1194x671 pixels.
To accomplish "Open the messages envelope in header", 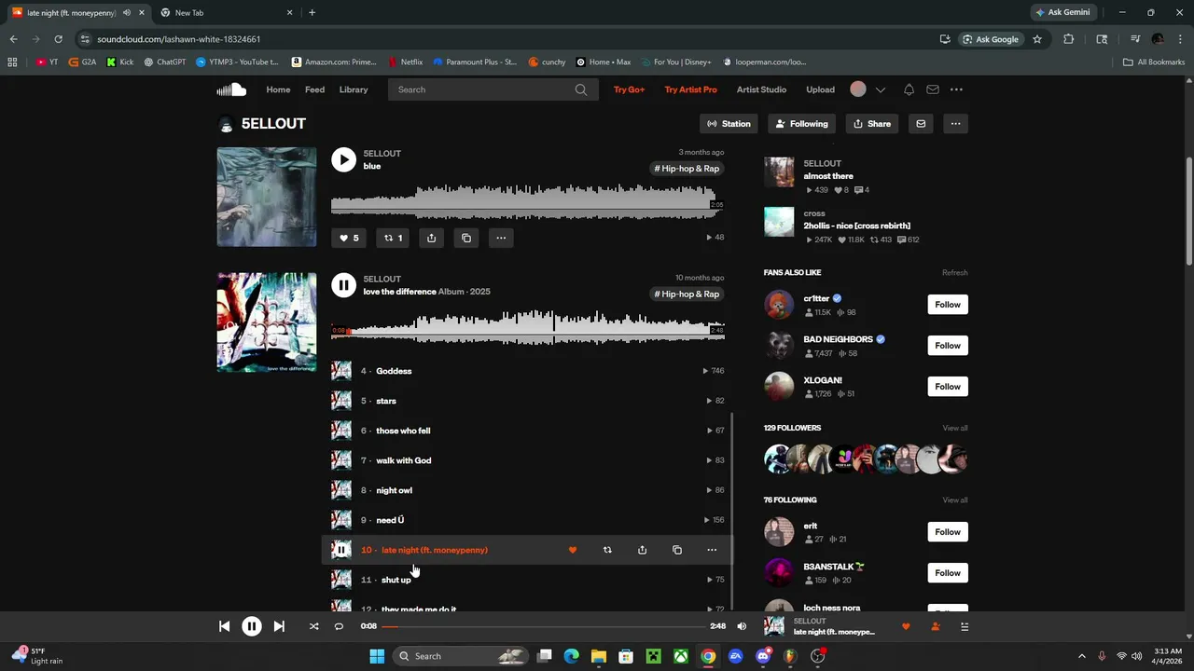I will pyautogui.click(x=932, y=89).
